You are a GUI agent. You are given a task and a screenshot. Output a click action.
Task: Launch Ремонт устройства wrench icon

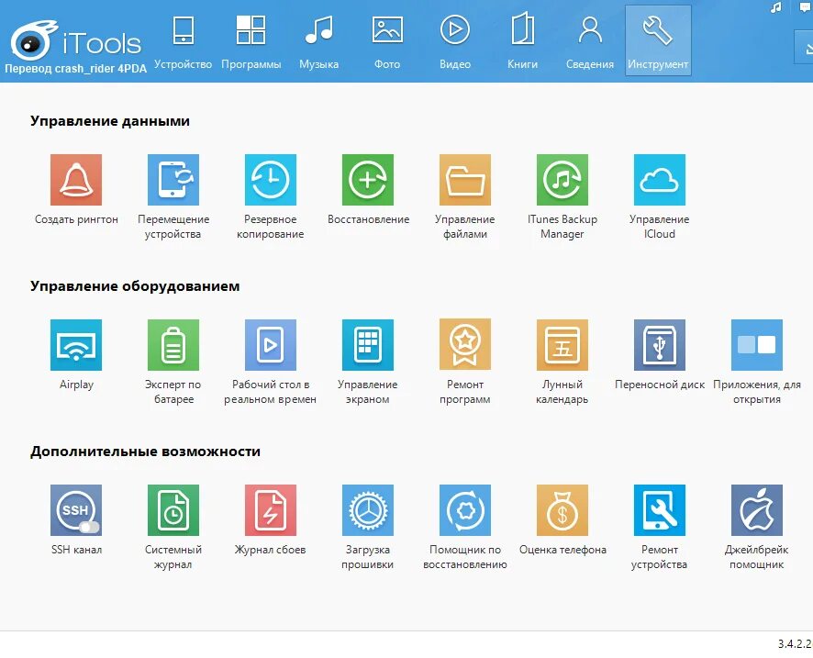pyautogui.click(x=660, y=510)
